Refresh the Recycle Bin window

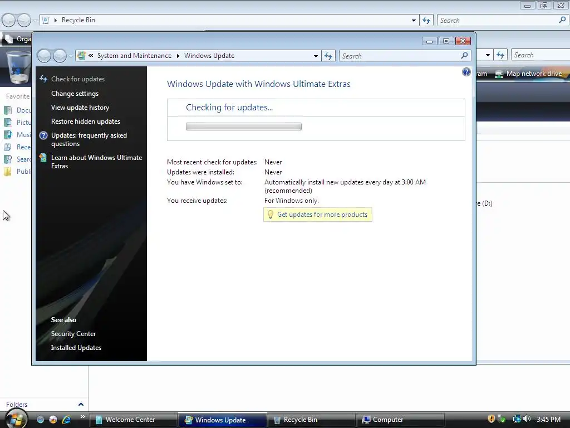(426, 21)
